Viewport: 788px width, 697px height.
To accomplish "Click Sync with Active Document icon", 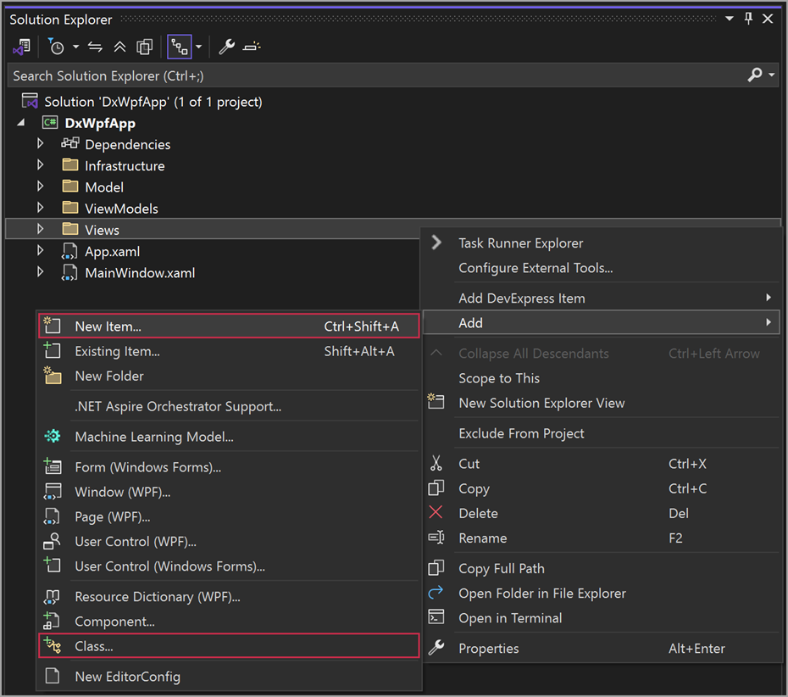I will coord(95,47).
